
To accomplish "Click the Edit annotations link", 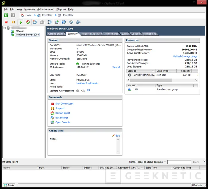I will pyautogui.click(x=118, y=136).
